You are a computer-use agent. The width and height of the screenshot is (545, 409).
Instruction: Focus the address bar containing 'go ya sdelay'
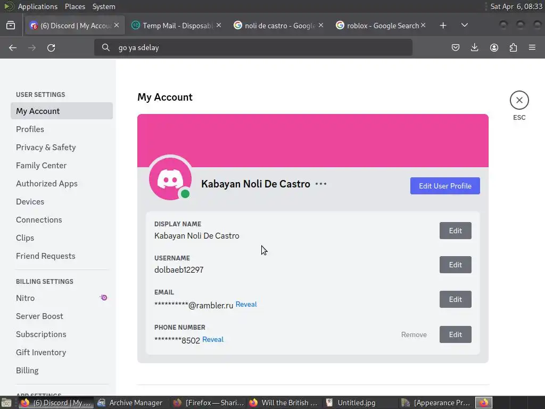point(253,47)
